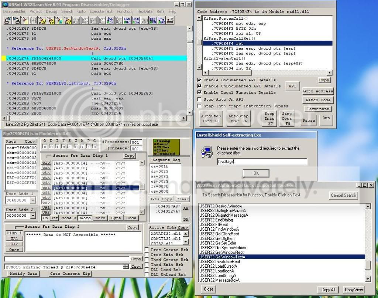Uncheck Enable UnDocumented API Details
Viewport: 378px width, 298px height.
point(199,86)
